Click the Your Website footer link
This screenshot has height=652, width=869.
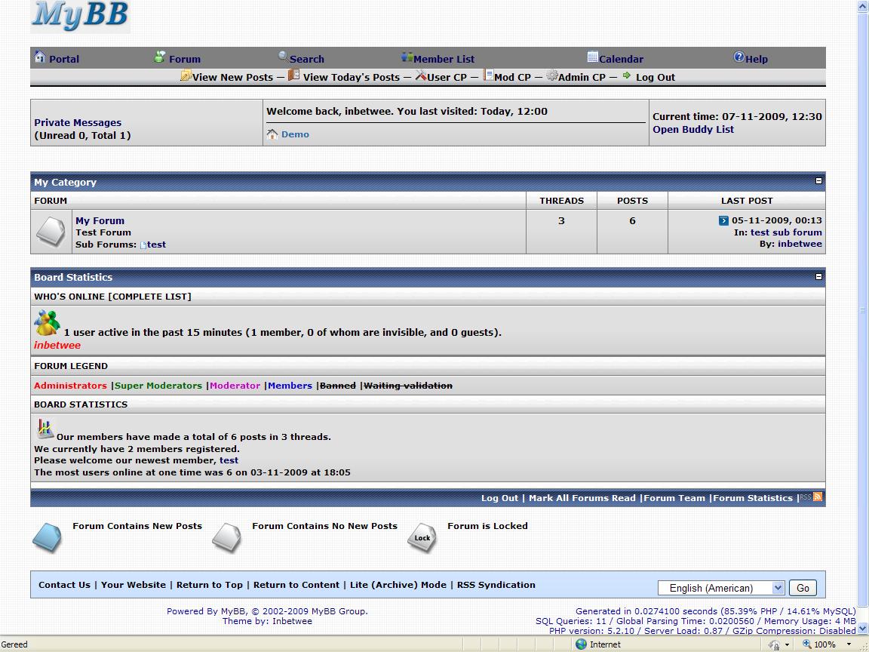(133, 584)
